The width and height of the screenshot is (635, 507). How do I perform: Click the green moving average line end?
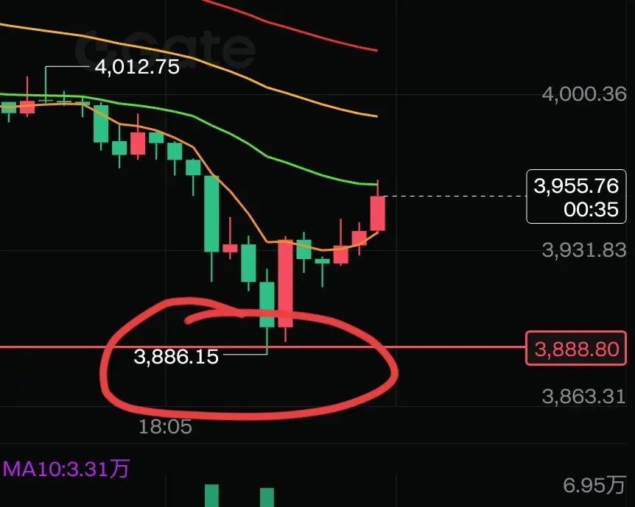(x=371, y=184)
